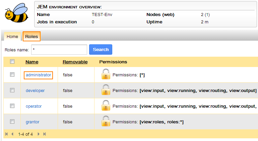
Task: Click the JEM bee logo
Action: coord(16,13)
